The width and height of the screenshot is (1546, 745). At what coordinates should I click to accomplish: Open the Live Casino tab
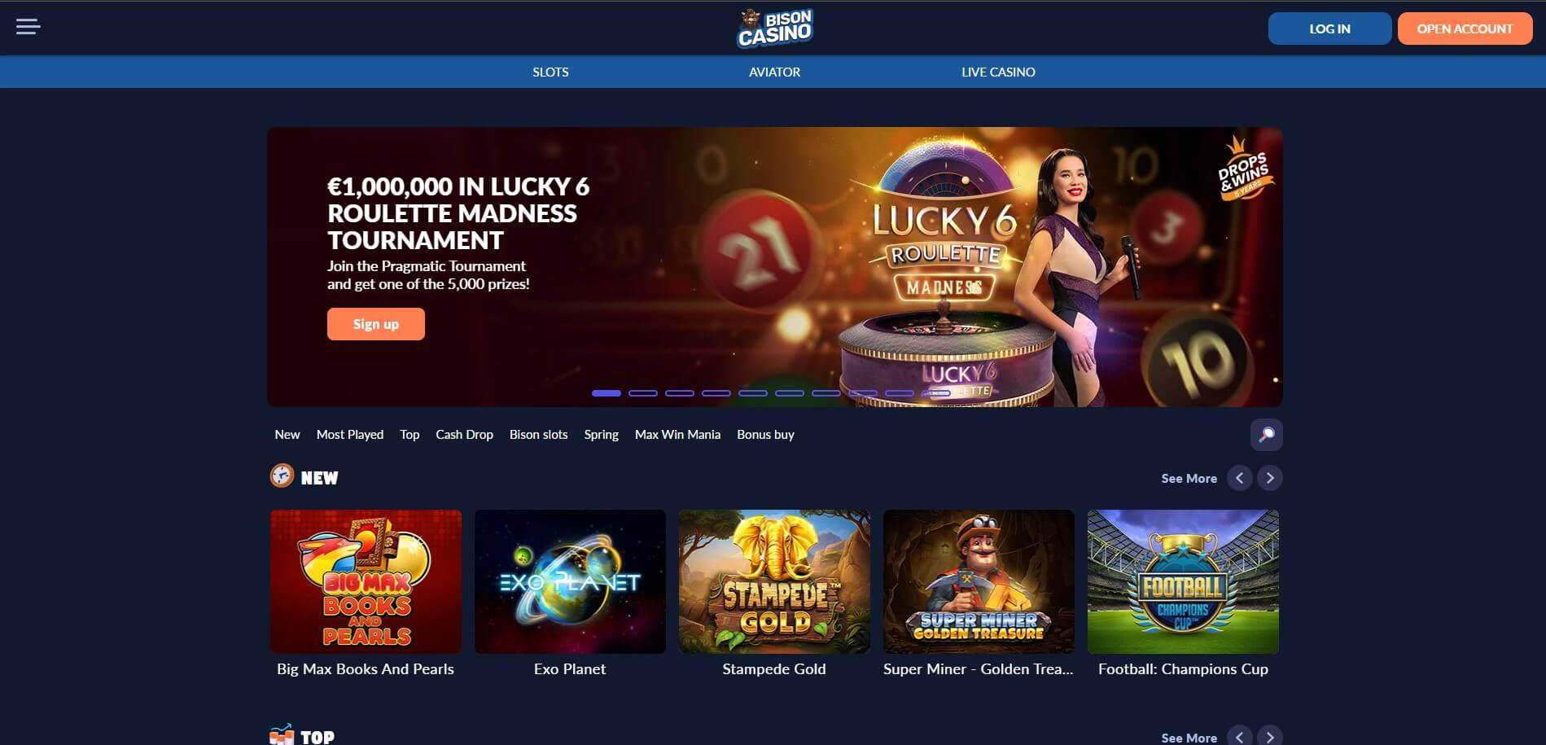pyautogui.click(x=998, y=72)
